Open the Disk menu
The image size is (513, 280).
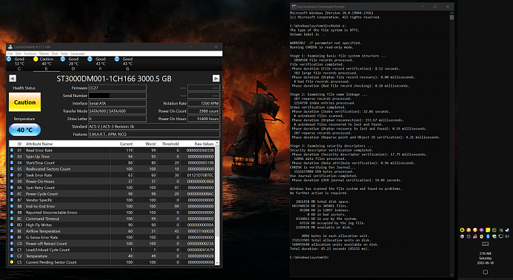(x=55, y=53)
